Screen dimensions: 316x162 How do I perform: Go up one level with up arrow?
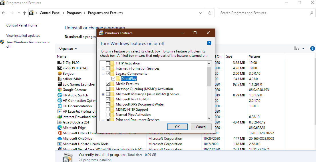pos(25,13)
